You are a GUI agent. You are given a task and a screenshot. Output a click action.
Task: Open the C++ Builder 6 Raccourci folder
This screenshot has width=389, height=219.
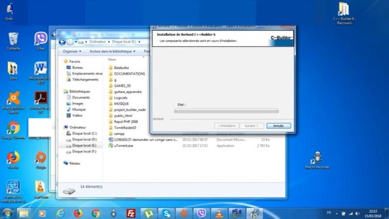click(x=344, y=13)
